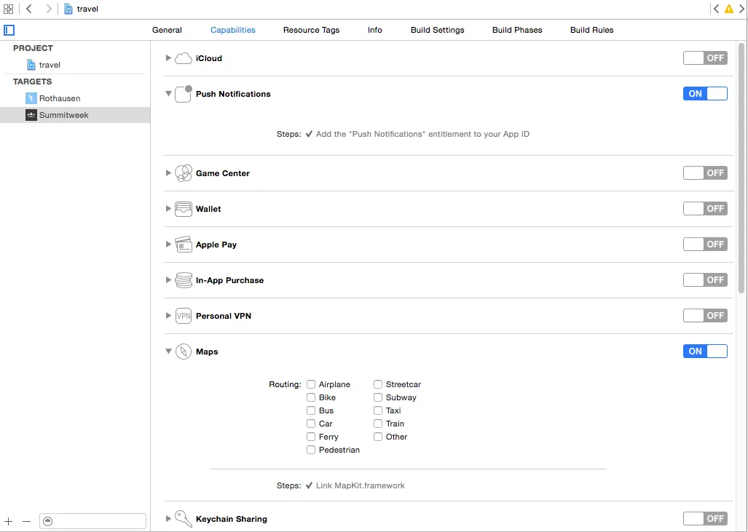The height and width of the screenshot is (532, 748).
Task: Enable the Game Center switch
Action: tap(705, 173)
